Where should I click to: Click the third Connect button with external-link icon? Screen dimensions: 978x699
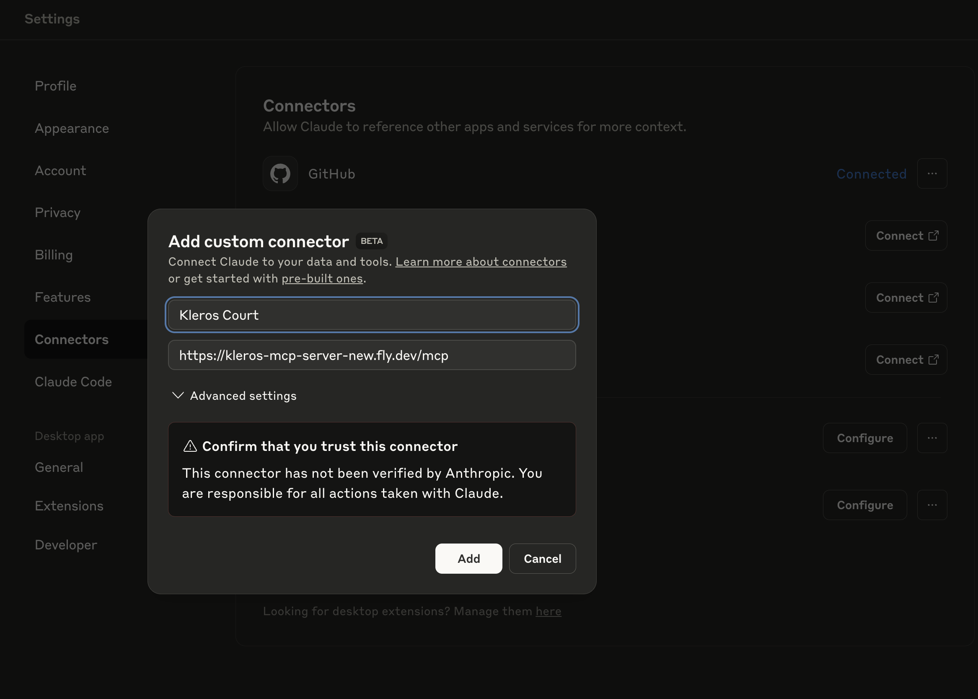coord(906,360)
